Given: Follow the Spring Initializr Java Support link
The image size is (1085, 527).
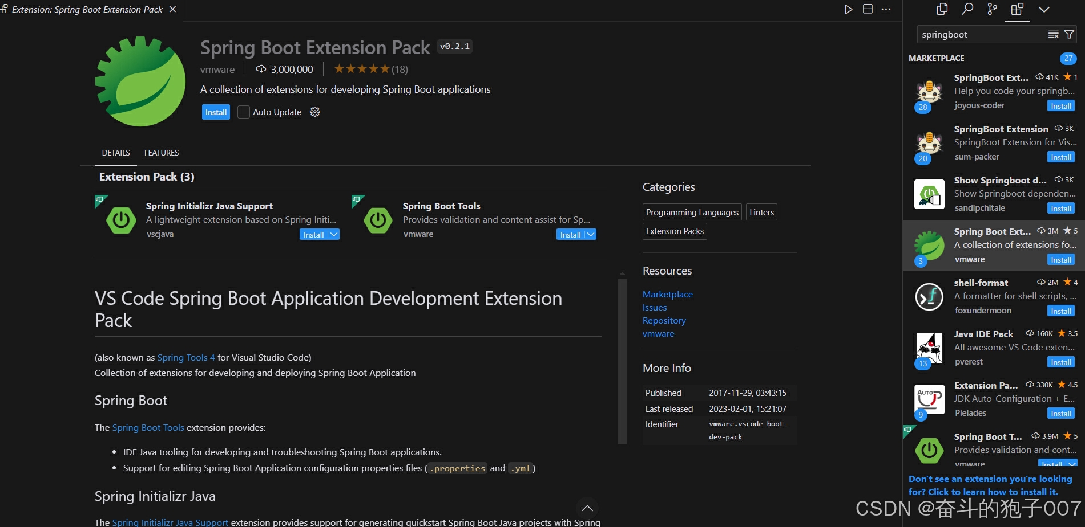Looking at the screenshot, I should (170, 522).
